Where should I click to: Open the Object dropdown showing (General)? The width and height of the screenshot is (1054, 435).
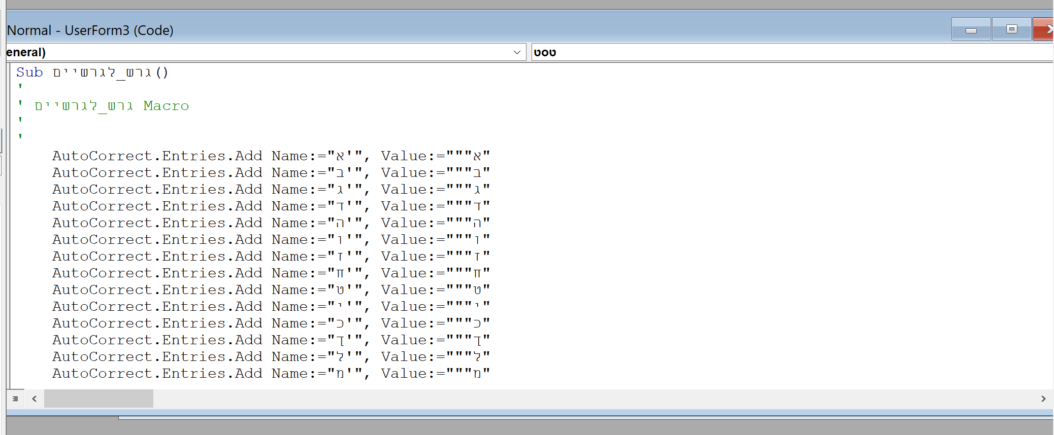(x=516, y=52)
